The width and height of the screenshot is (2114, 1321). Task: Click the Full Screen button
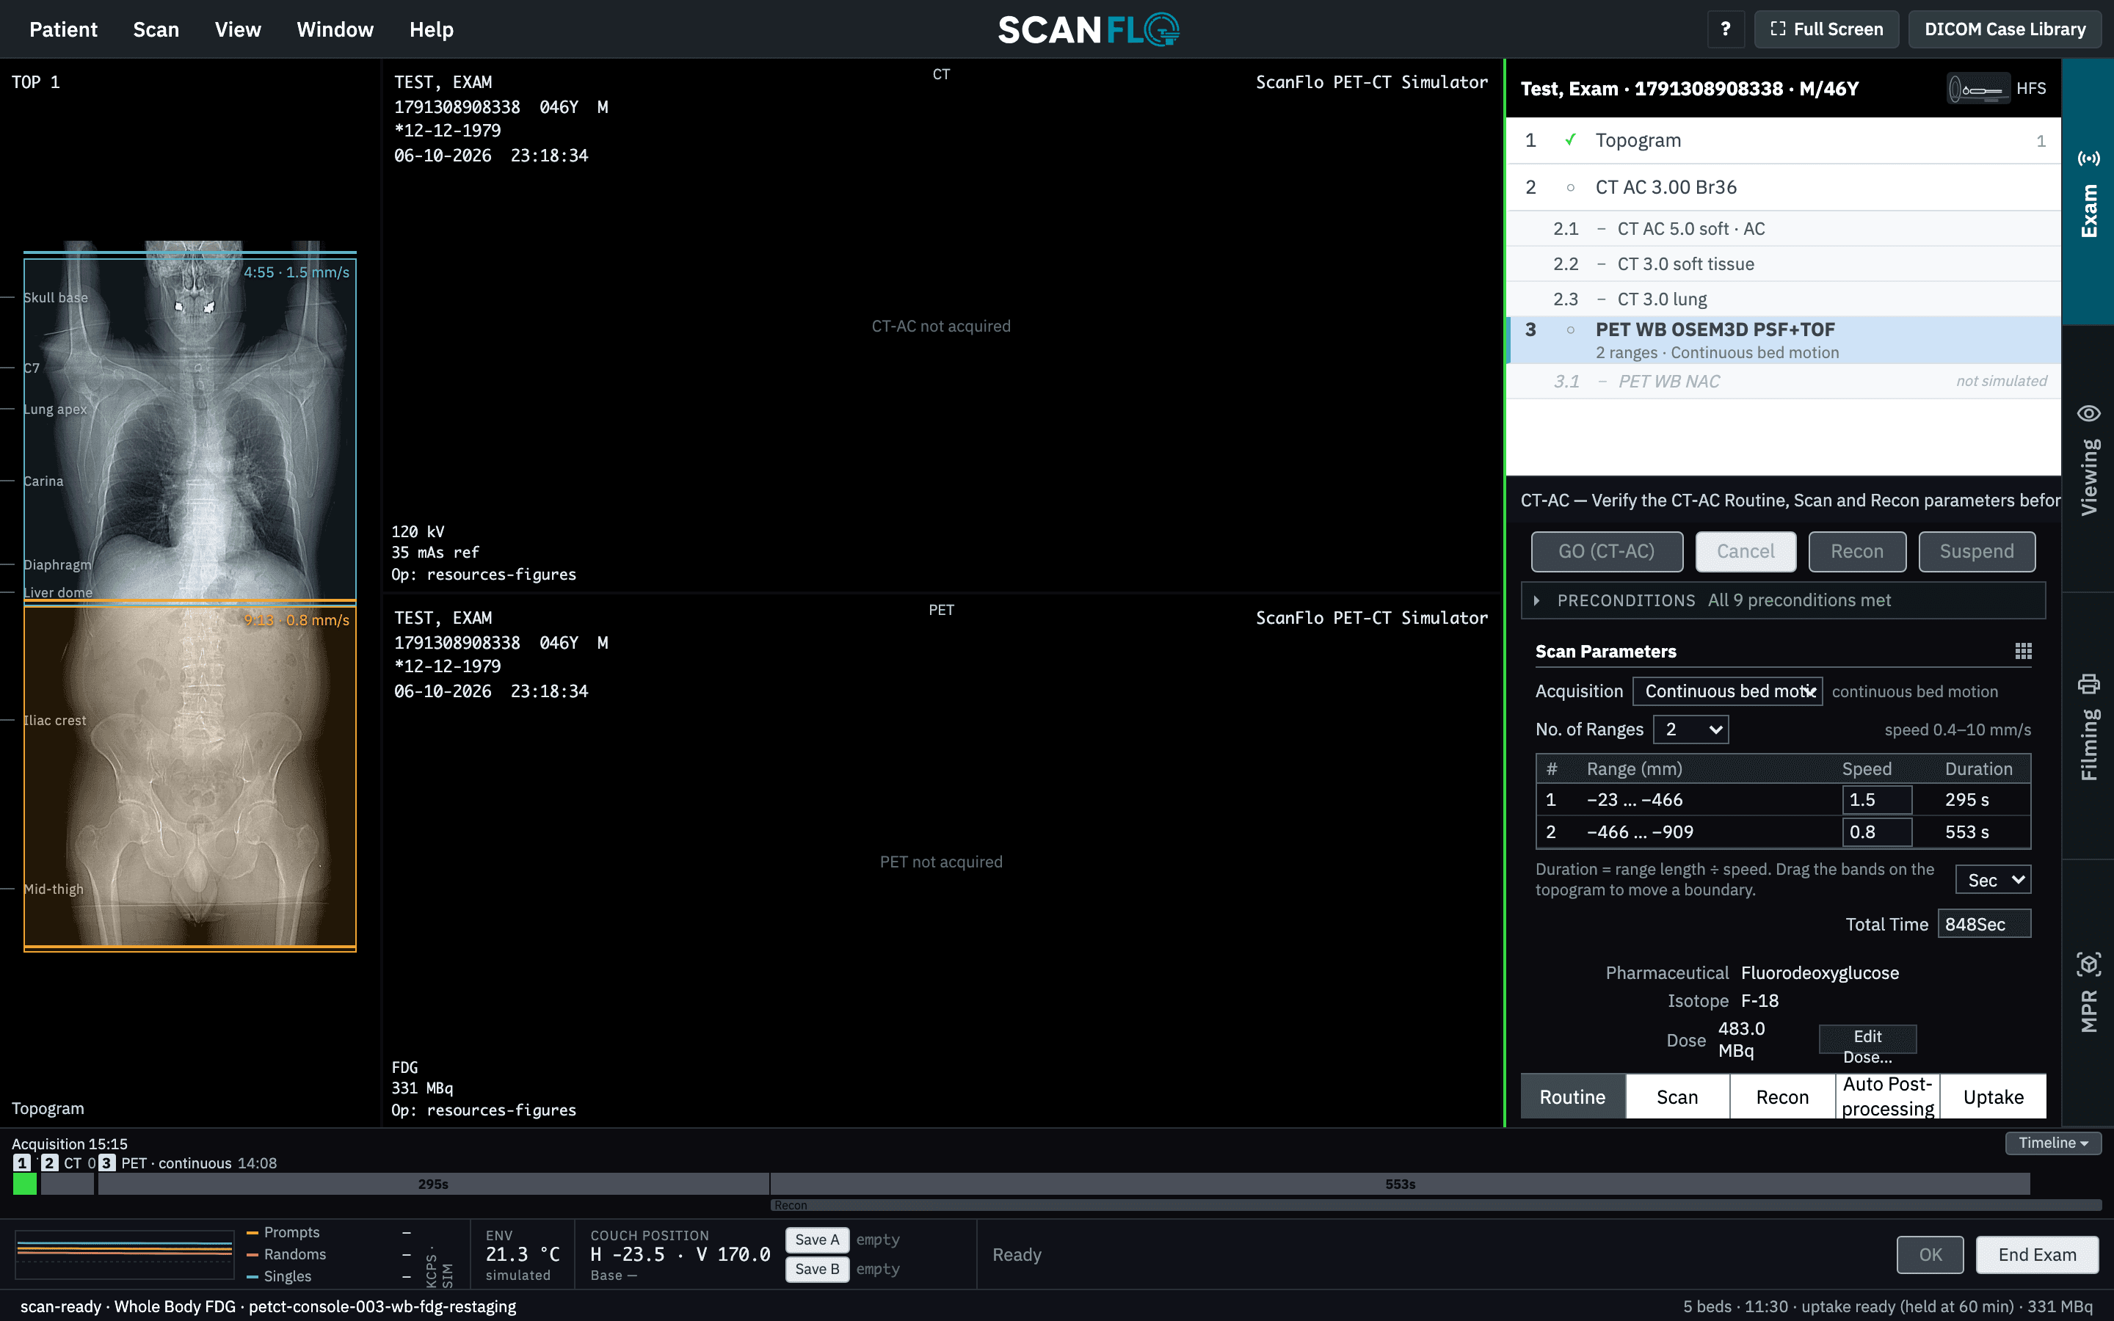coord(1826,29)
